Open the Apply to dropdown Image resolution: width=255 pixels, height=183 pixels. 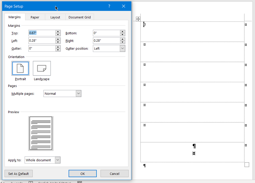pyautogui.click(x=58, y=160)
